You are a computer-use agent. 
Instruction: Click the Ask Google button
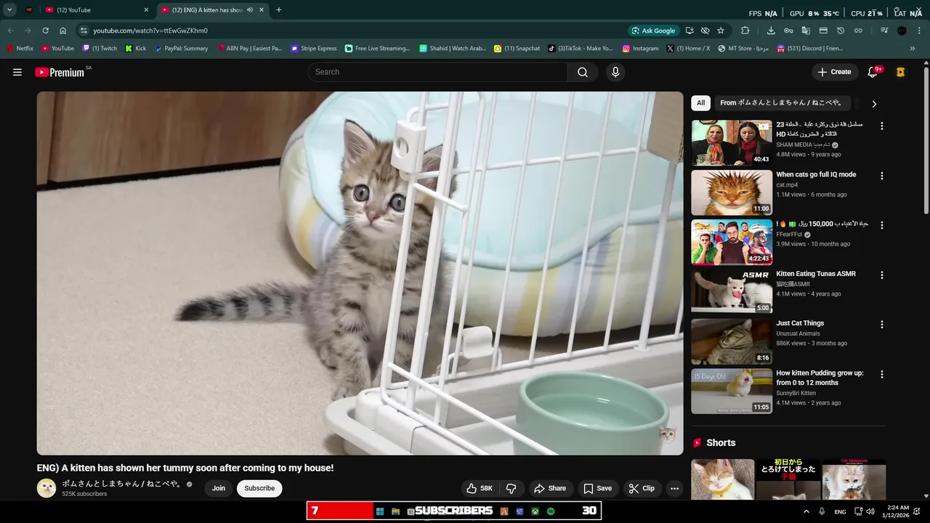pyautogui.click(x=654, y=31)
